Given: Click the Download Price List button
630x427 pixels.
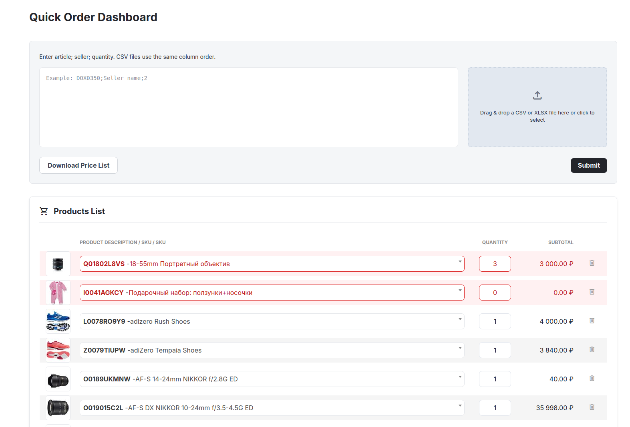Looking at the screenshot, I should point(78,165).
